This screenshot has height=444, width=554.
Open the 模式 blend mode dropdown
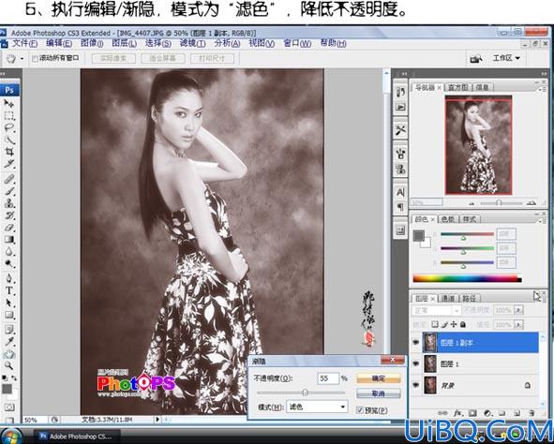[317, 407]
